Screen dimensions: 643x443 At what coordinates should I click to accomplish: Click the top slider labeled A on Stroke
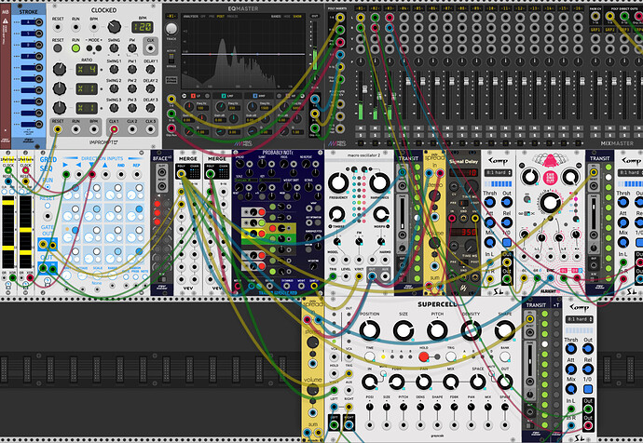28,22
